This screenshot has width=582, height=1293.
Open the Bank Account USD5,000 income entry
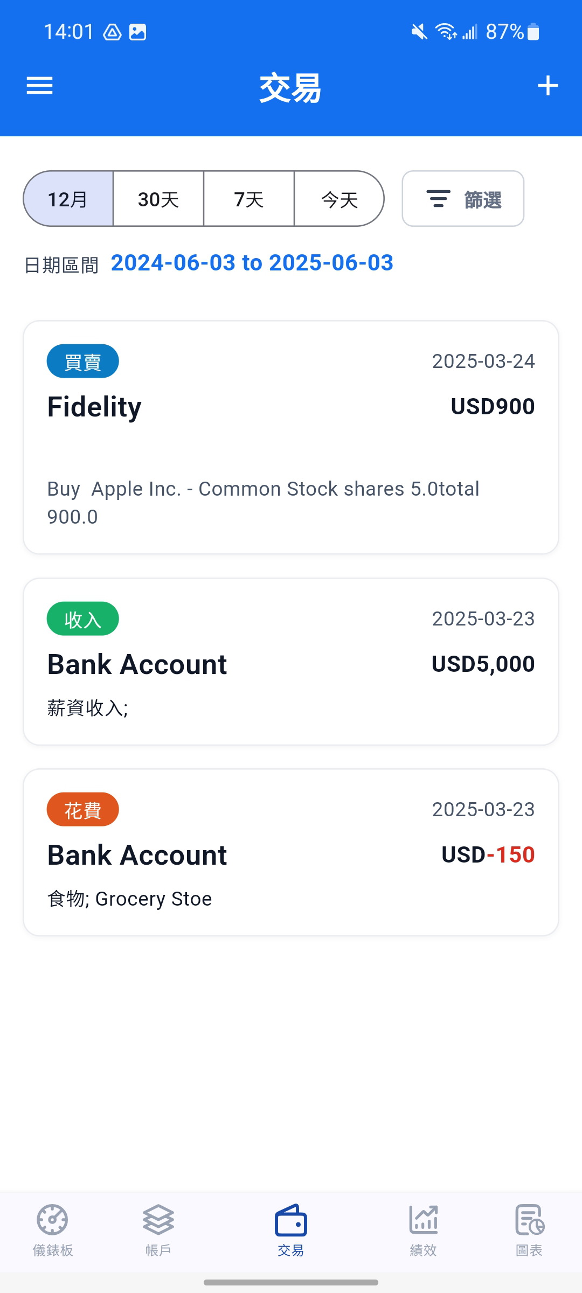pos(291,662)
